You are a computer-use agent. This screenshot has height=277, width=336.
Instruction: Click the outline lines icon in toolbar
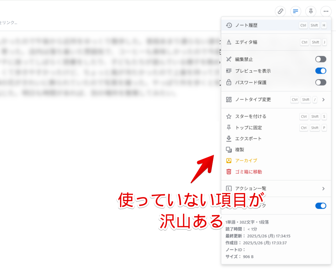pos(296,11)
